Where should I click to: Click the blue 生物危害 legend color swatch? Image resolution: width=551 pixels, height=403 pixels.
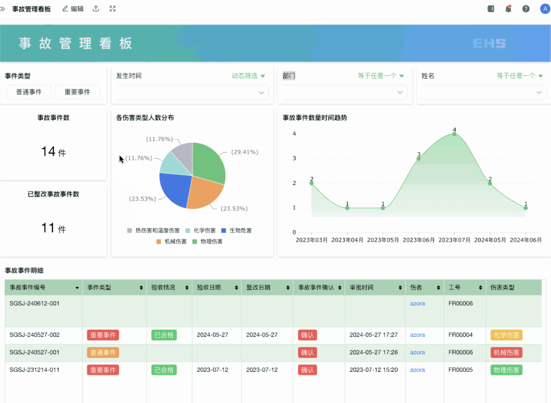tap(224, 231)
